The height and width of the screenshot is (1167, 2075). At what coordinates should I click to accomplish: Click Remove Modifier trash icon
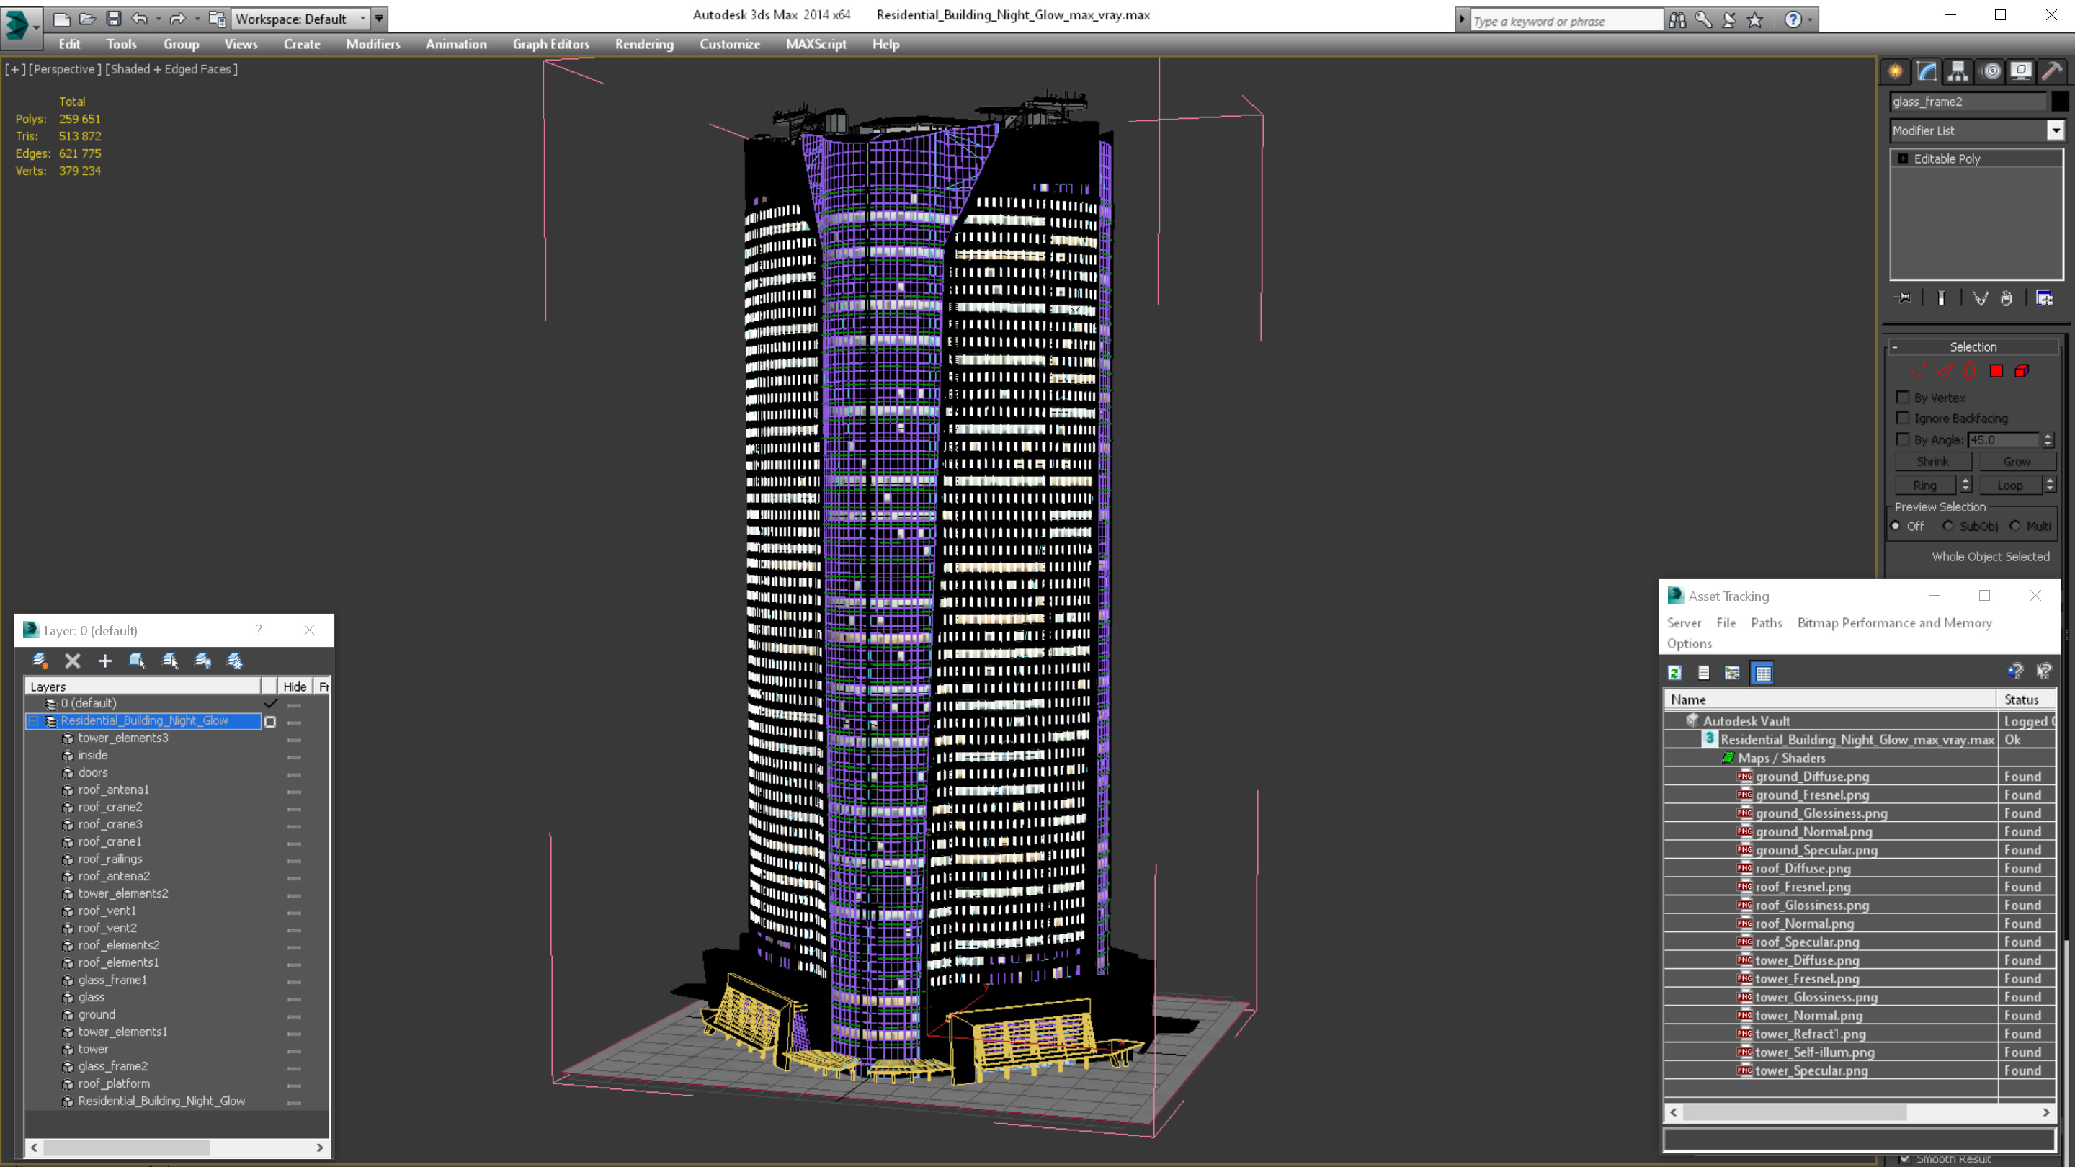[2007, 298]
